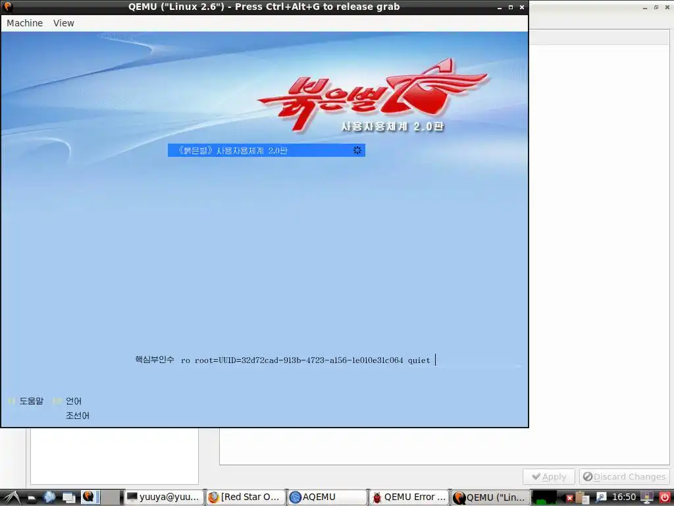Switch to yuuya terminal taskbar window
Viewport: 674px width, 506px height.
tap(164, 497)
